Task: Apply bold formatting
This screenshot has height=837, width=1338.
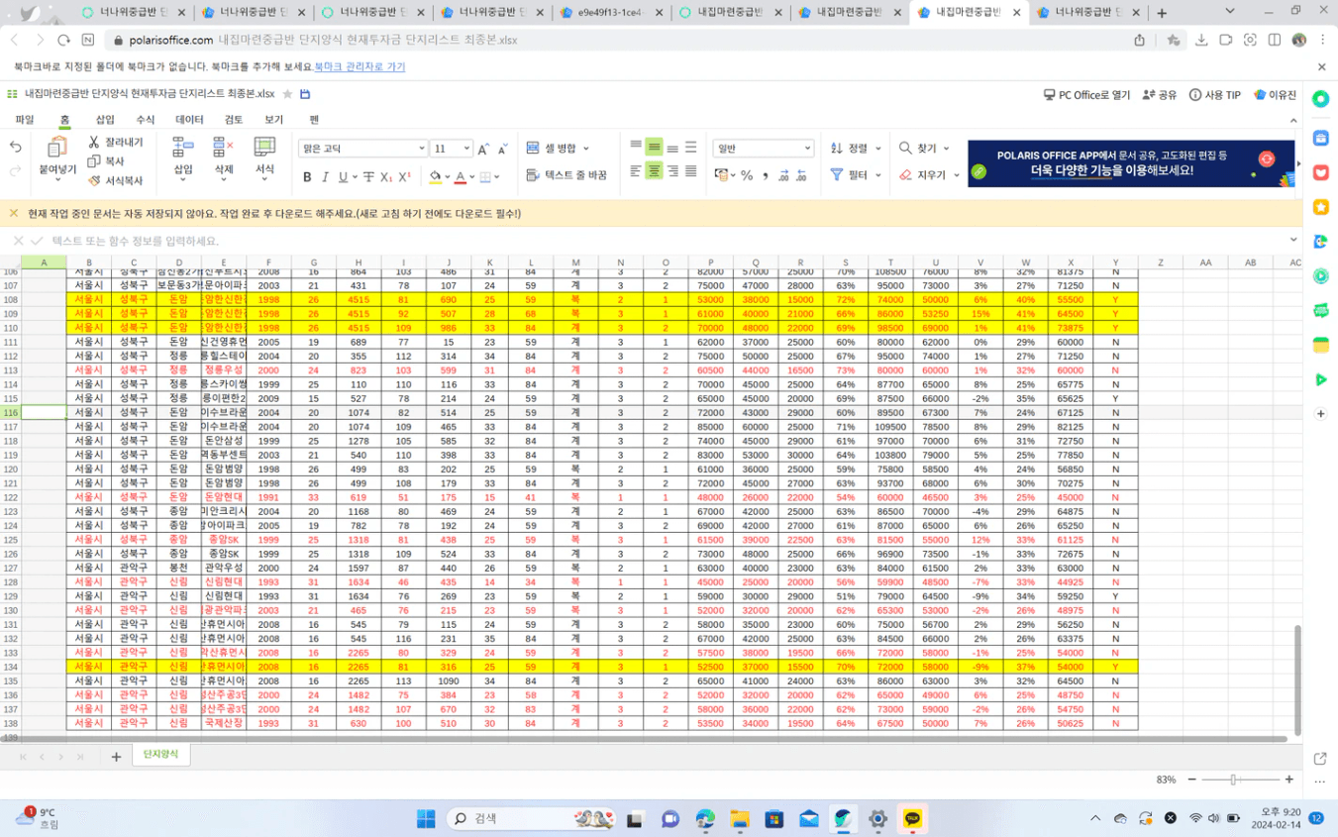Action: pyautogui.click(x=307, y=177)
